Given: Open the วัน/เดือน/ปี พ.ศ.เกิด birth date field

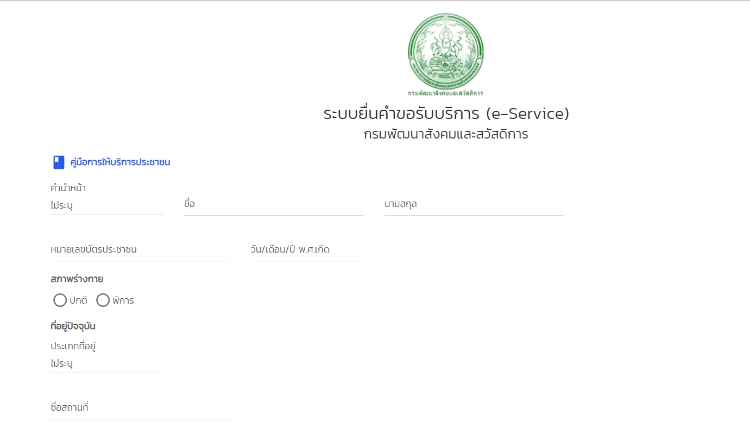Looking at the screenshot, I should (307, 250).
